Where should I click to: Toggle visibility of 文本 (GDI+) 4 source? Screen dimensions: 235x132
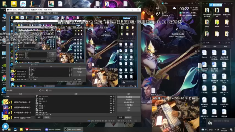[x=111, y=97]
